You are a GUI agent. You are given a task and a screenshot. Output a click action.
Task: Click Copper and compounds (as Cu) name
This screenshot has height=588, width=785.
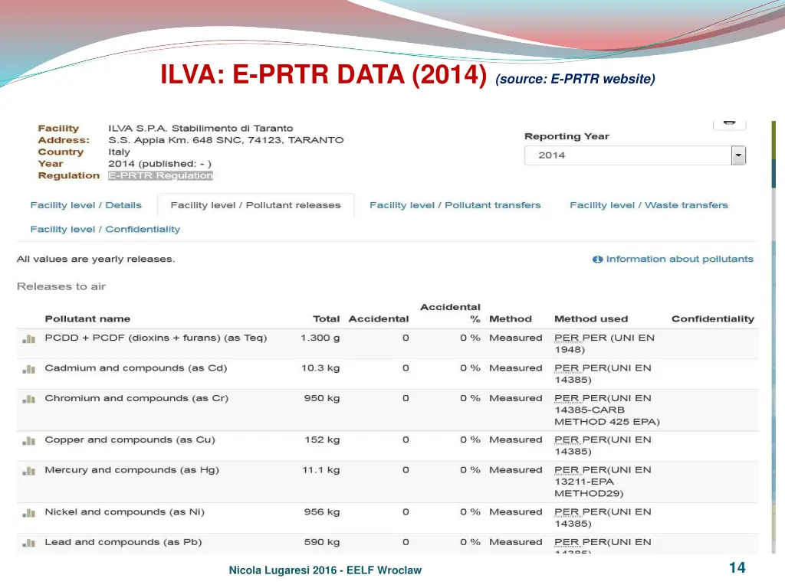130,440
